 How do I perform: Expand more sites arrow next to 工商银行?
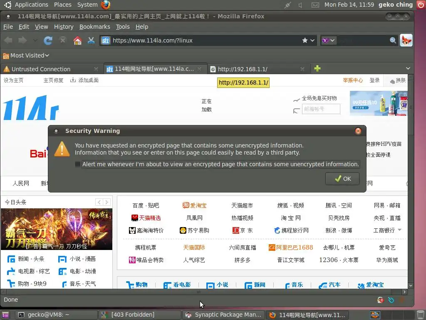point(400,230)
